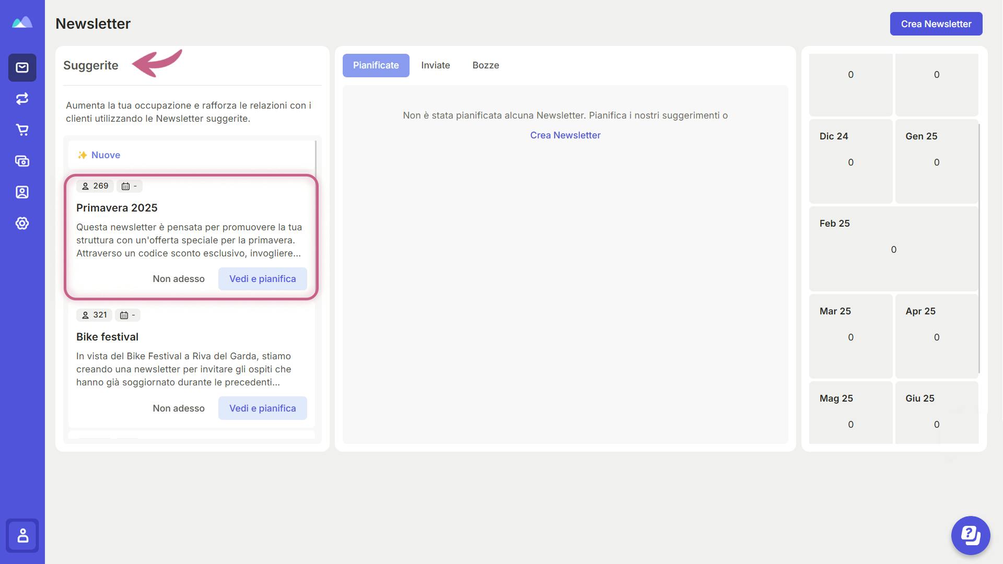Click the Primavera 2025 title
The image size is (1003, 564).
(x=117, y=208)
